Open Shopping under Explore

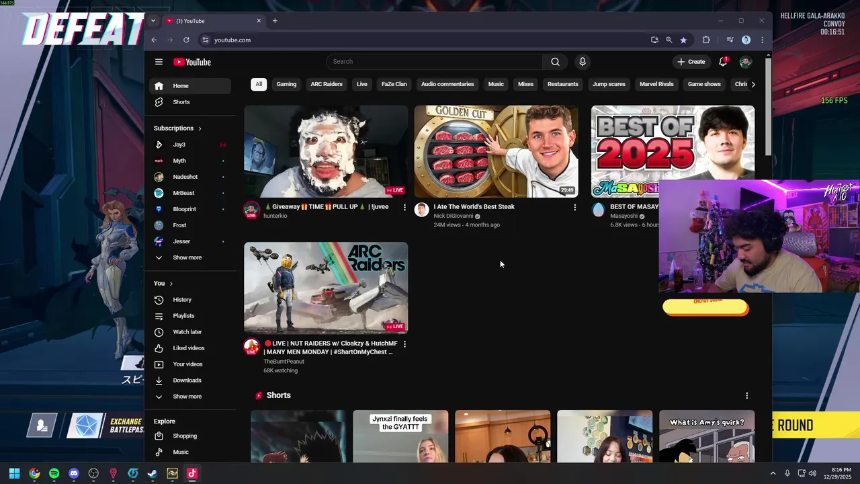pos(190,436)
